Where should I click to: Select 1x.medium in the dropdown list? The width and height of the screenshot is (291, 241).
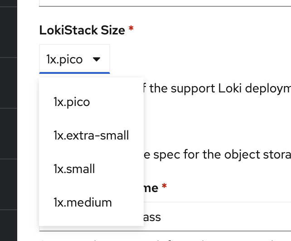(82, 202)
